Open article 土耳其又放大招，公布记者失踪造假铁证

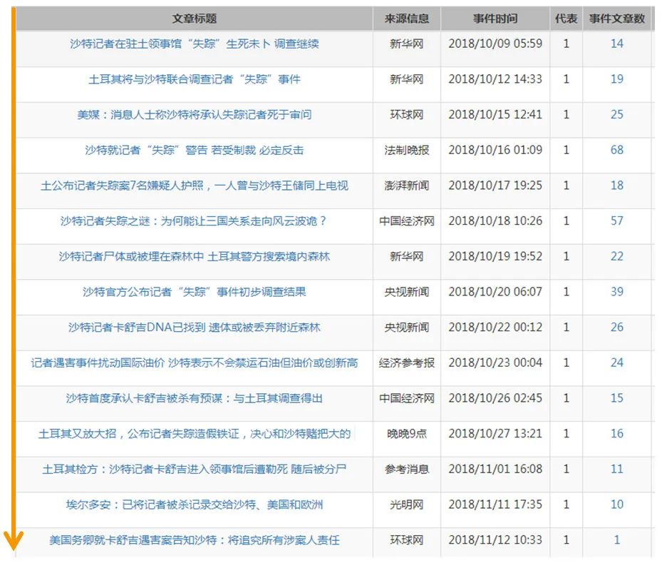[x=195, y=434]
